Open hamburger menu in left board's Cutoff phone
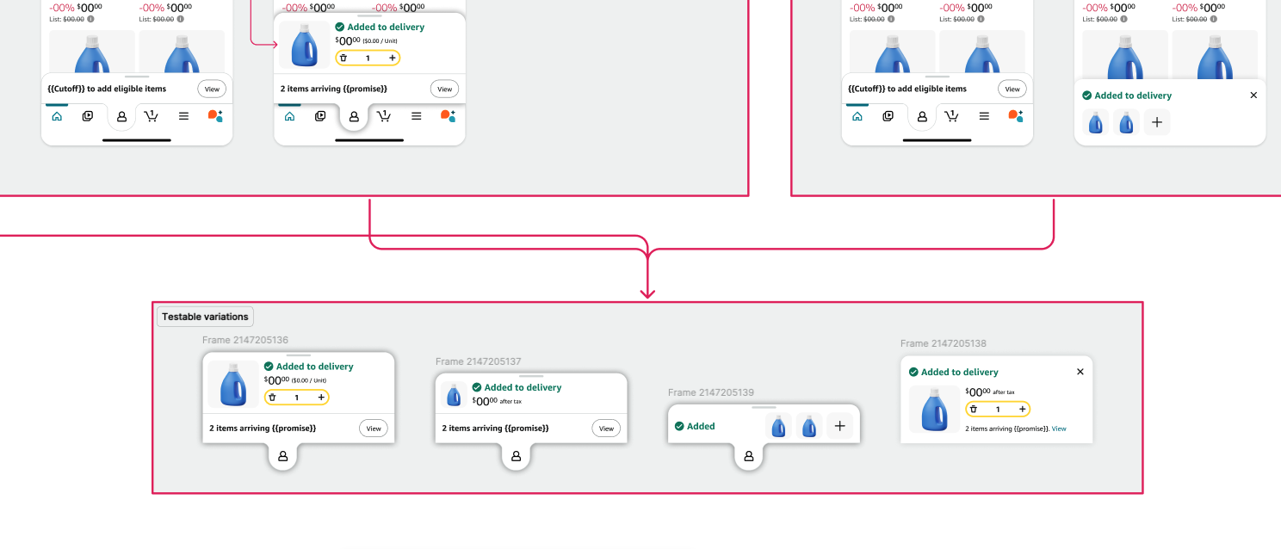Image resolution: width=1281 pixels, height=549 pixels. [x=183, y=116]
